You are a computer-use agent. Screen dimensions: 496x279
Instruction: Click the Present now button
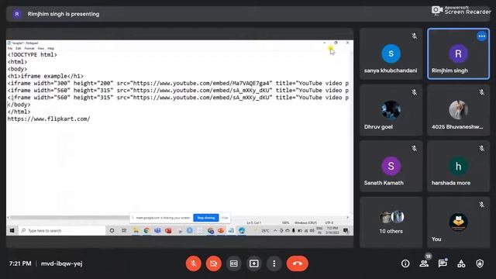254,263
